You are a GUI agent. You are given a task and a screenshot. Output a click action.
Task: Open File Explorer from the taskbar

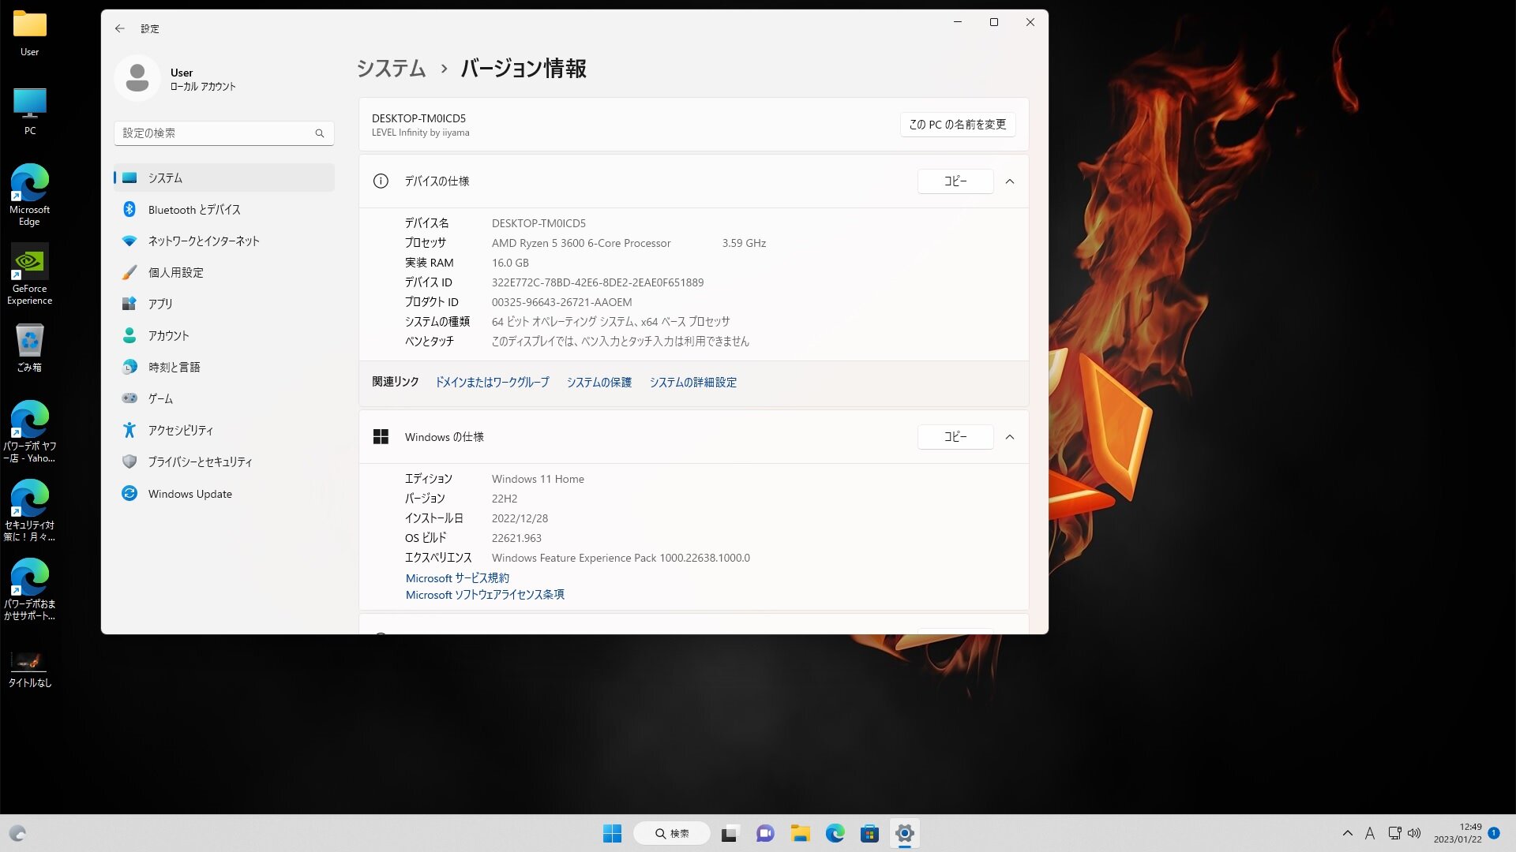(x=800, y=833)
